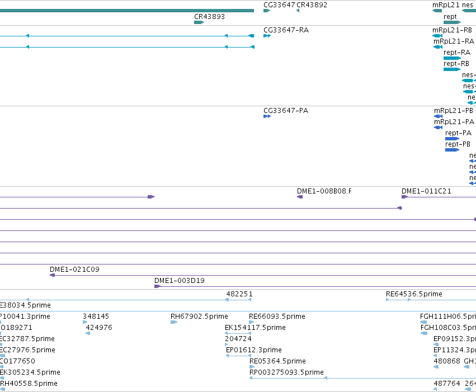Viewport: 476px width, 392px height.
Task: Click the EK305234.5prime EST label
Action: point(30,372)
